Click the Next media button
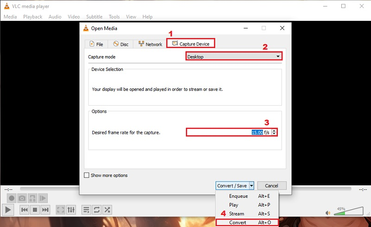371x227 pixels. (45, 210)
